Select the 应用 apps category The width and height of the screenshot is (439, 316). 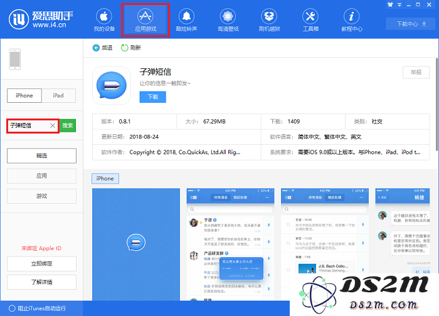pyautogui.click(x=42, y=176)
